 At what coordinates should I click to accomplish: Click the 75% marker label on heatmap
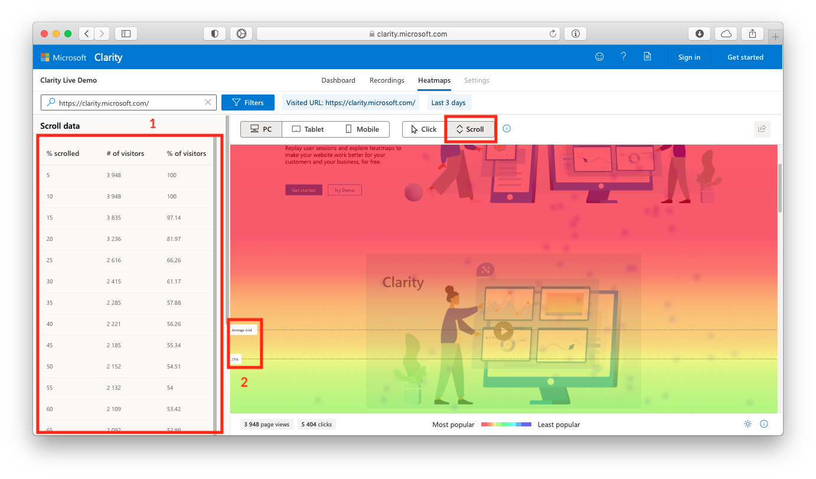point(235,359)
